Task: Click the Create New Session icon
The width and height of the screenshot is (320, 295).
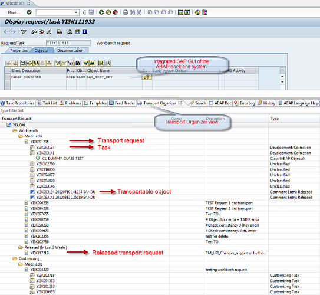Action: pyautogui.click(x=180, y=12)
